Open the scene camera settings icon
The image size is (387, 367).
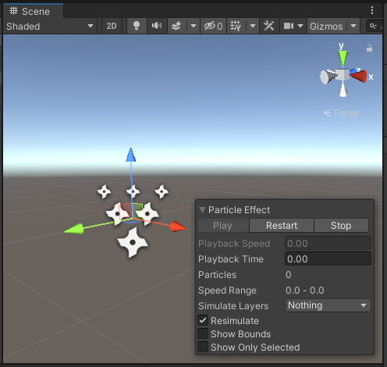point(289,26)
